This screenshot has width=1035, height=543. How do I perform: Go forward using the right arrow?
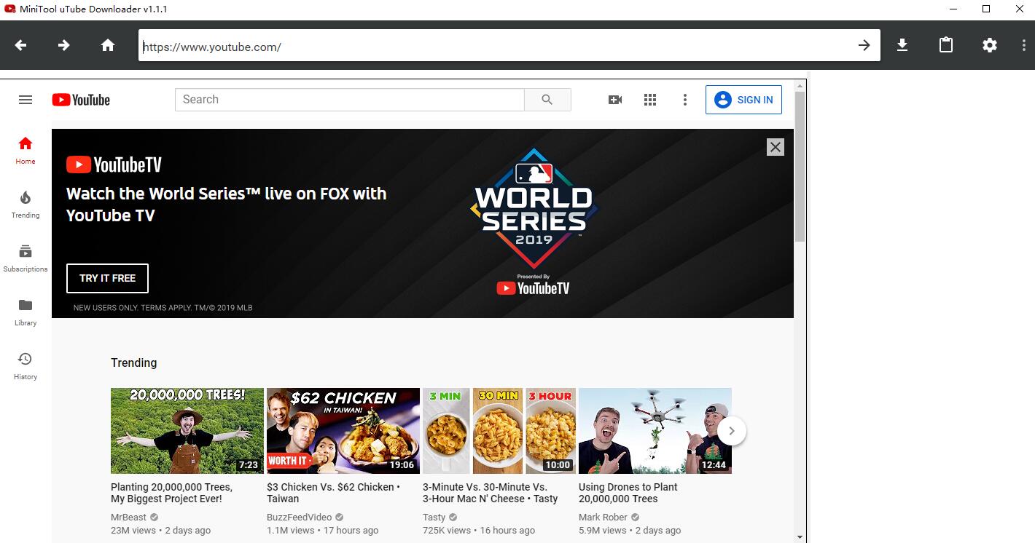coord(64,45)
